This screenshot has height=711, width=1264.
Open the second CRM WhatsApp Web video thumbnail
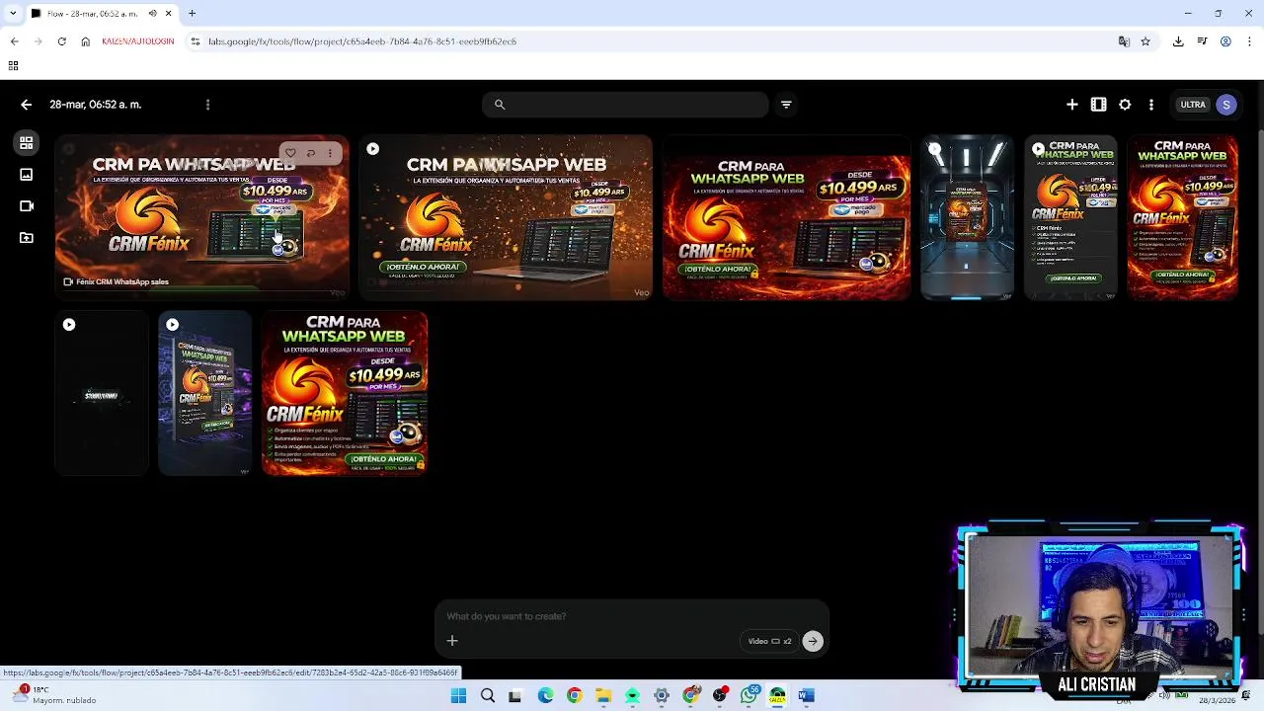click(506, 217)
